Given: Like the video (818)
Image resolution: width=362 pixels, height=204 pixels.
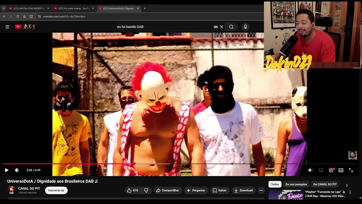Looking at the screenshot, I should 132,190.
